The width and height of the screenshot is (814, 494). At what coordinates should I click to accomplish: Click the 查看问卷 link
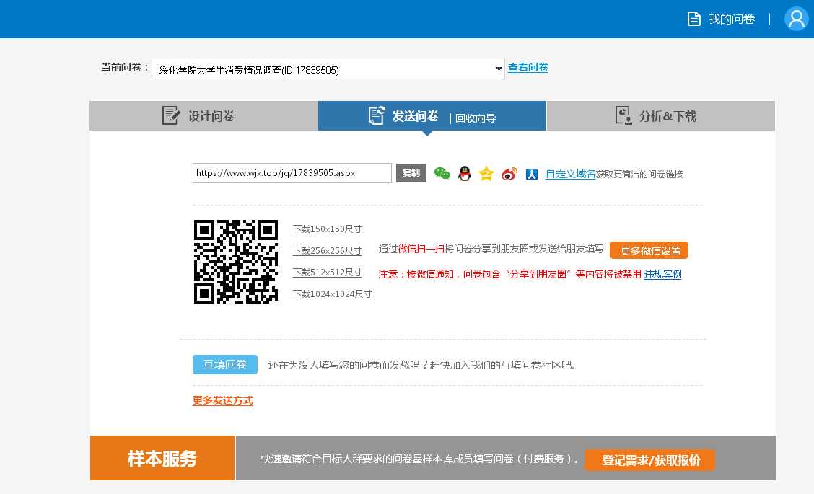[528, 68]
